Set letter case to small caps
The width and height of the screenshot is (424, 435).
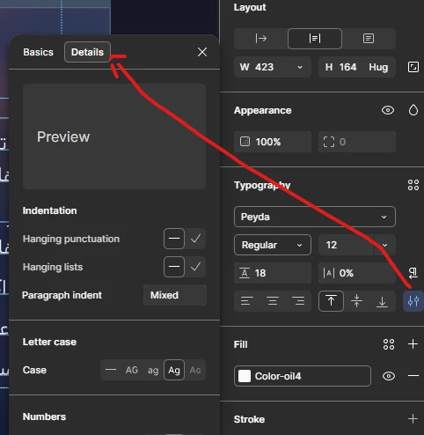pyautogui.click(x=195, y=370)
